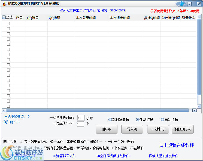Tick the 全选 select-all checkbox
The height and width of the screenshot is (161, 203).
(x=4, y=17)
